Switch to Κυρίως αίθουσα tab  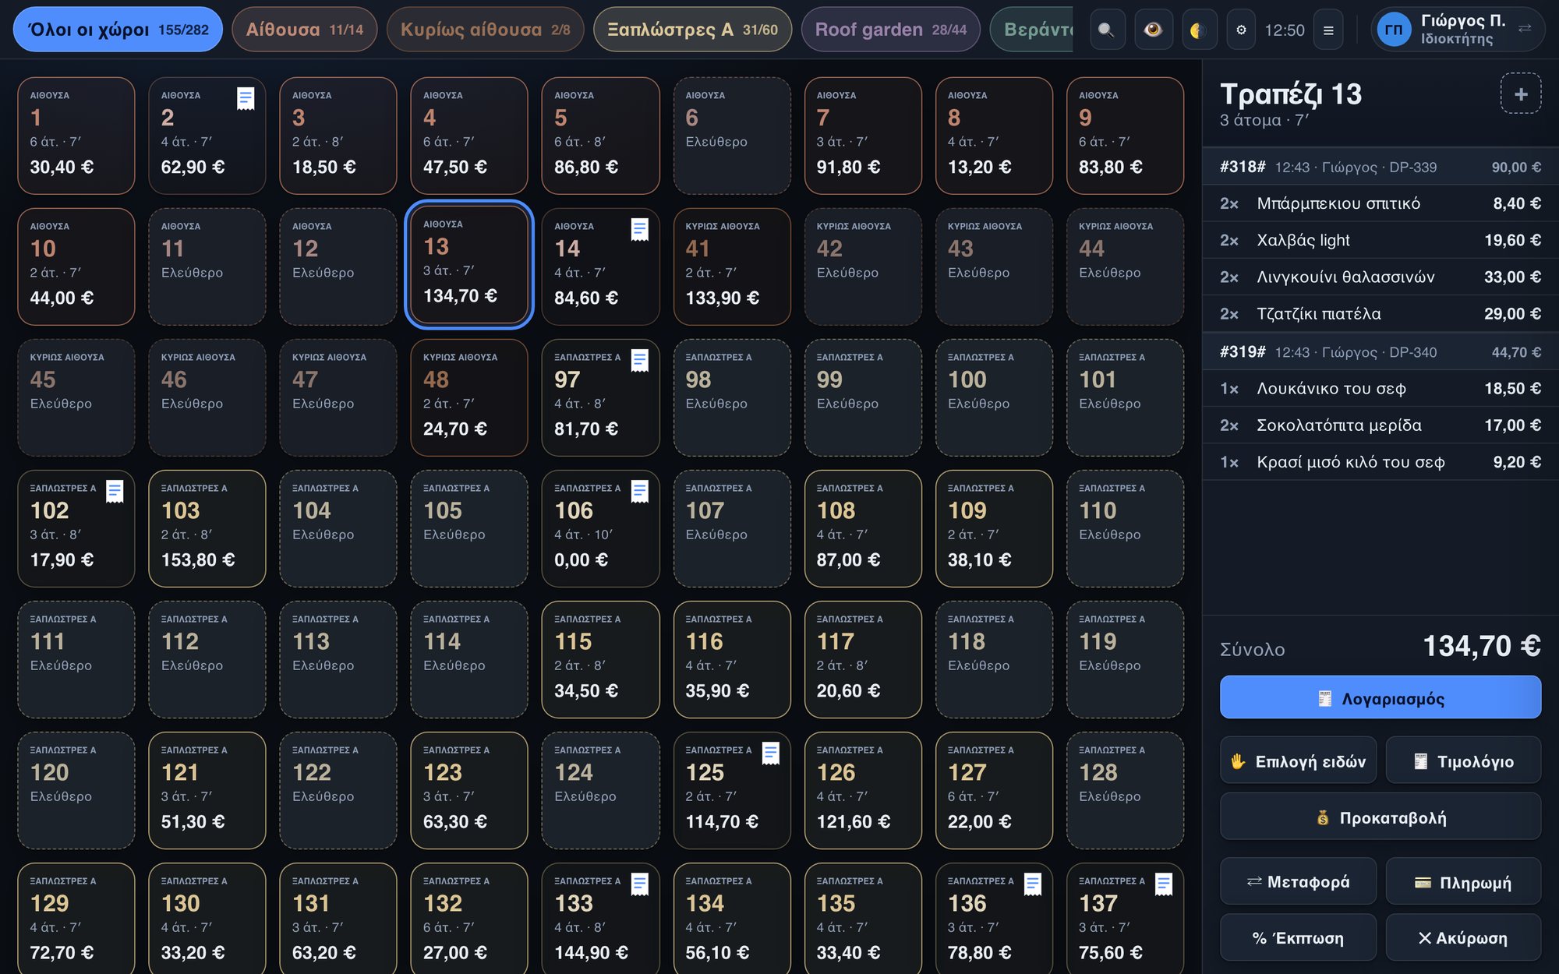485,30
